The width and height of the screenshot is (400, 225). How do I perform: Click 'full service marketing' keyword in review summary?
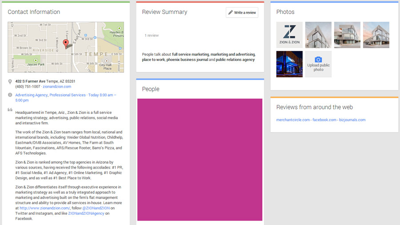coord(191,54)
